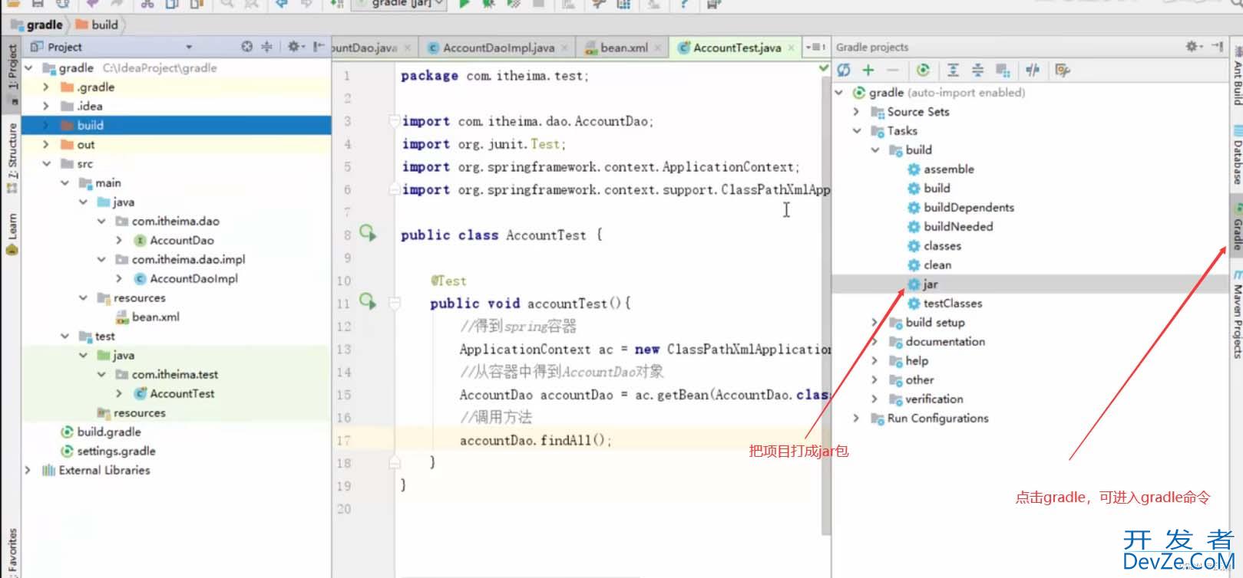Open the Favorites tool window tab
The image size is (1243, 578).
pos(12,551)
